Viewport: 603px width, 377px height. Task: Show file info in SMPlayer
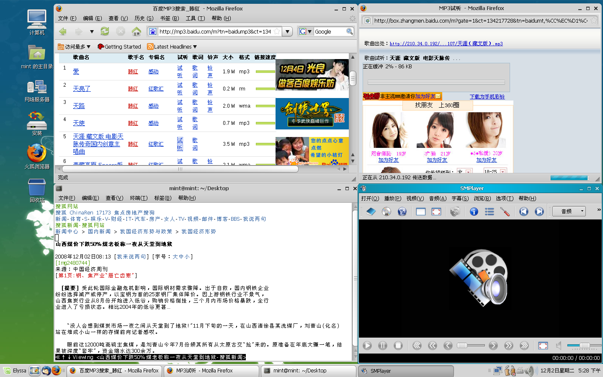(474, 212)
